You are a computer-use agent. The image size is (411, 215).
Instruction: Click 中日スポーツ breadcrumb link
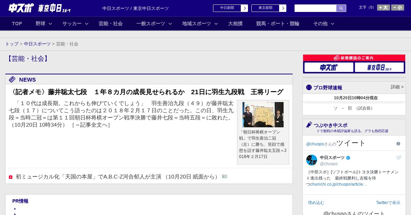point(37,44)
